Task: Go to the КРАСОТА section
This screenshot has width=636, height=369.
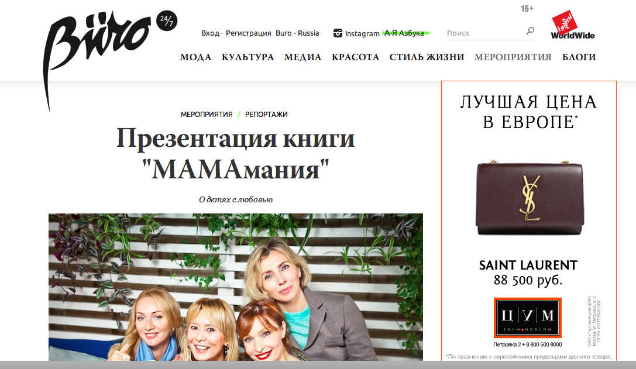Action: (x=355, y=57)
